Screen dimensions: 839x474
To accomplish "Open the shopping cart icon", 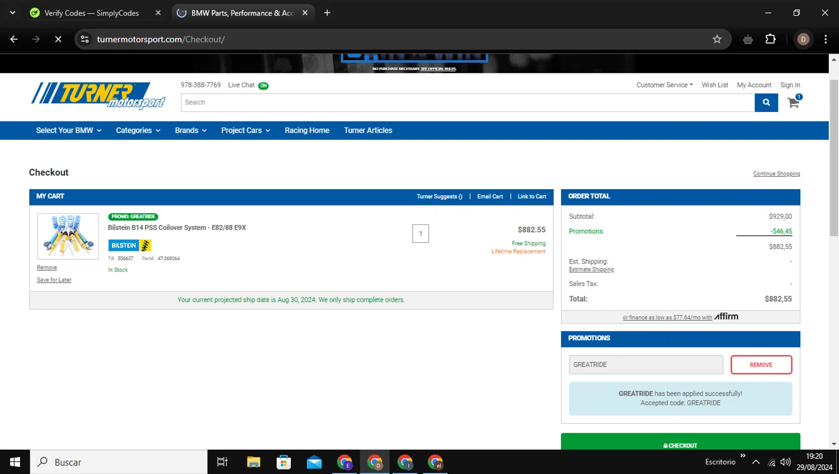I will tap(794, 102).
